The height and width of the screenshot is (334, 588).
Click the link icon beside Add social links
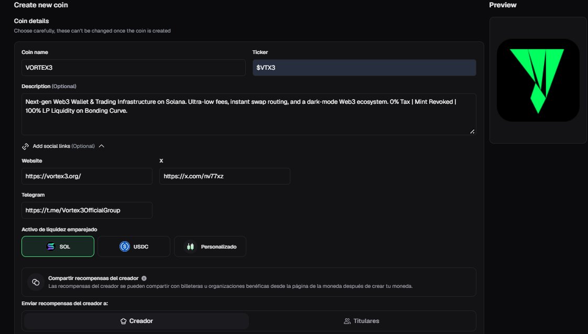tap(26, 146)
